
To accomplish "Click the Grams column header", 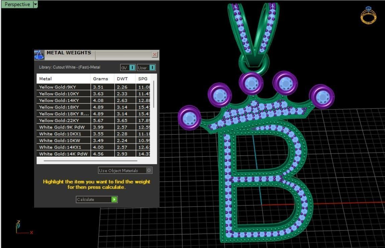I will (x=102, y=79).
